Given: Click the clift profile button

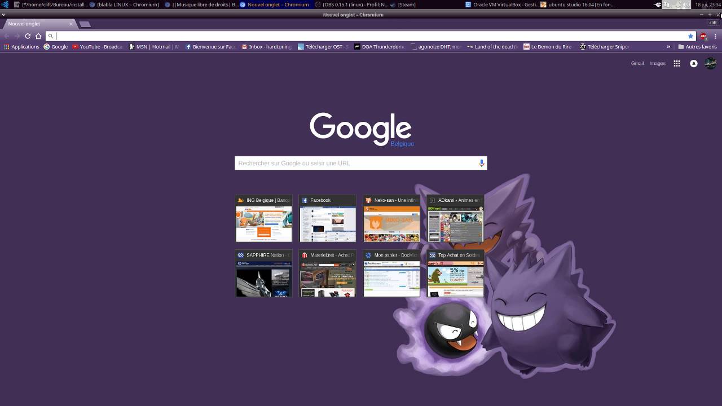Looking at the screenshot, I should (x=713, y=23).
